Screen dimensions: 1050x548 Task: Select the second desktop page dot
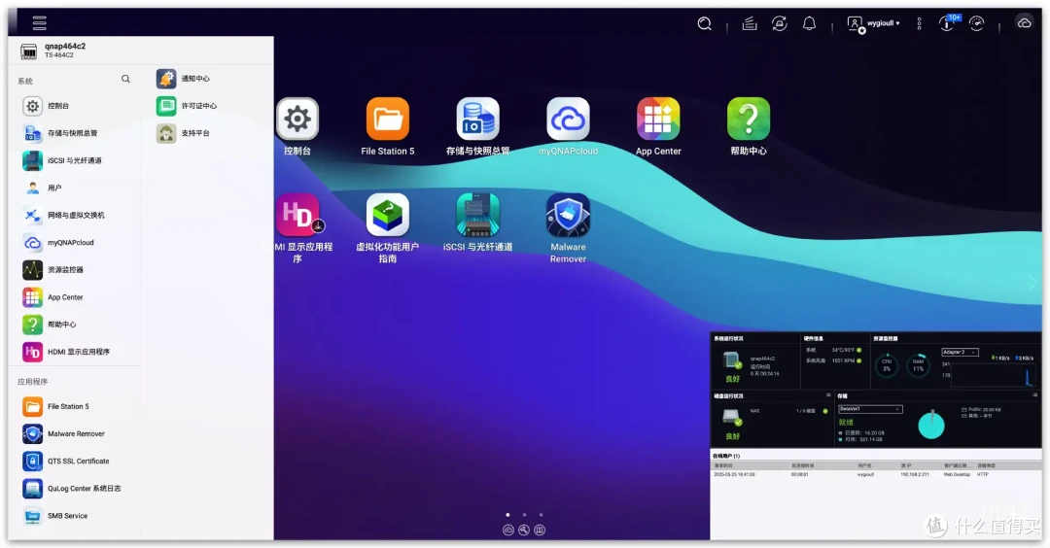tap(524, 515)
